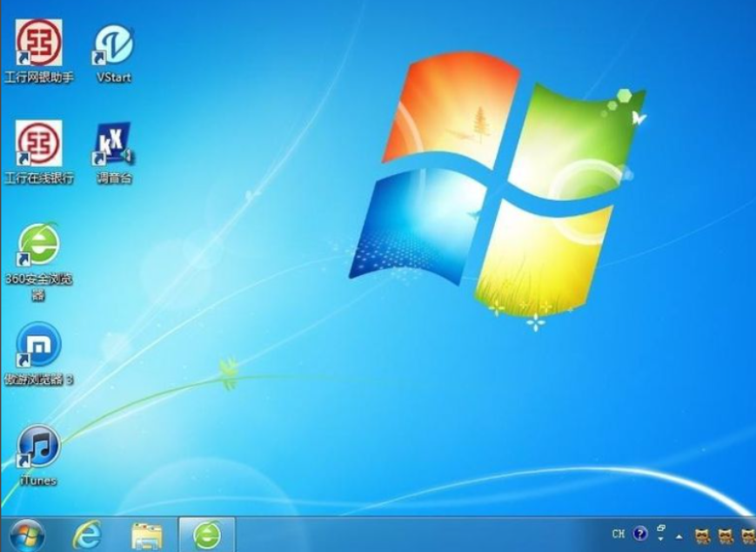Open Internet Explorer from the taskbar

point(88,535)
